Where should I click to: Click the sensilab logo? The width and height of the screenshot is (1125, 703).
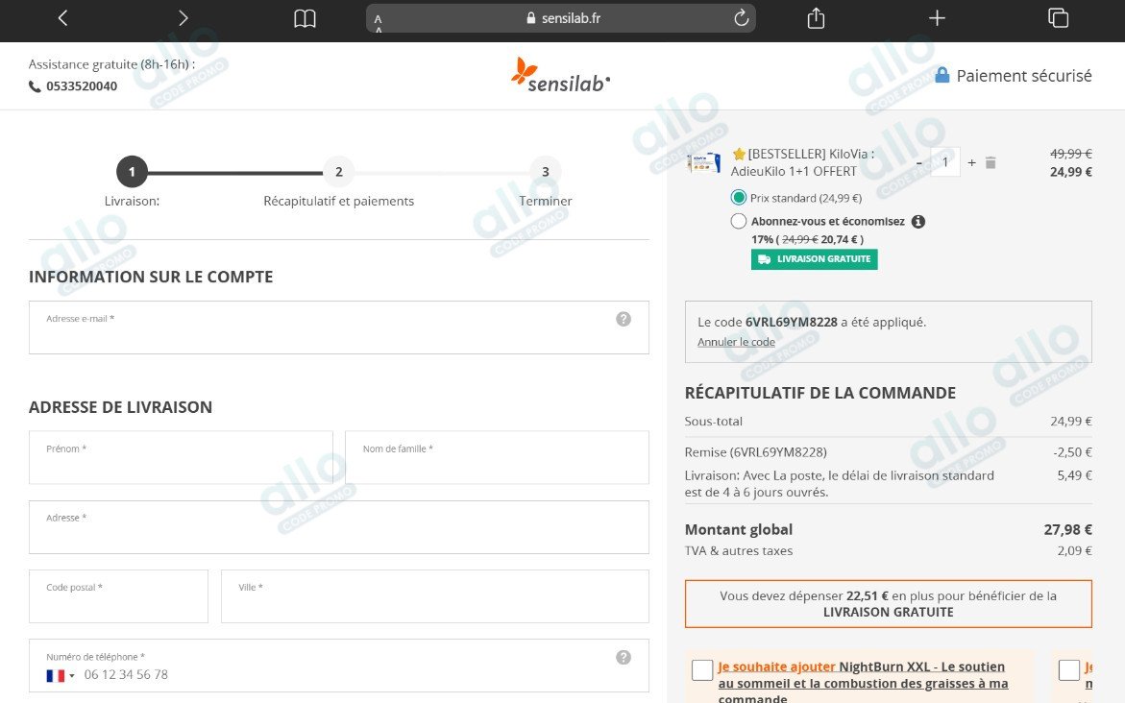click(x=560, y=75)
